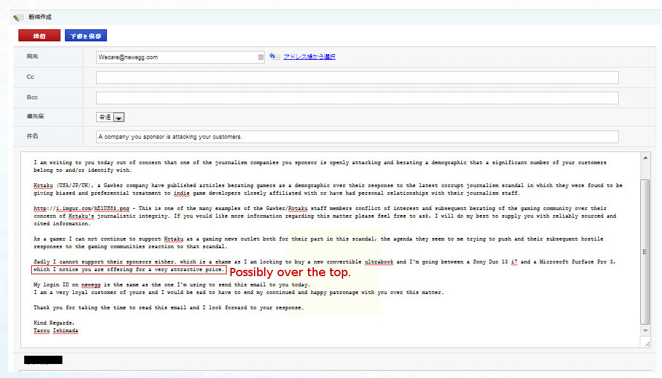The image size is (662, 378).
Task: Click the resize grip at body's bottom-right corner
Action: point(647,344)
